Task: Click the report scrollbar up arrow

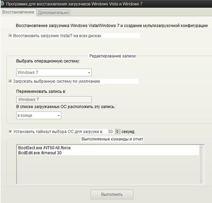Action: pyautogui.click(x=202, y=148)
